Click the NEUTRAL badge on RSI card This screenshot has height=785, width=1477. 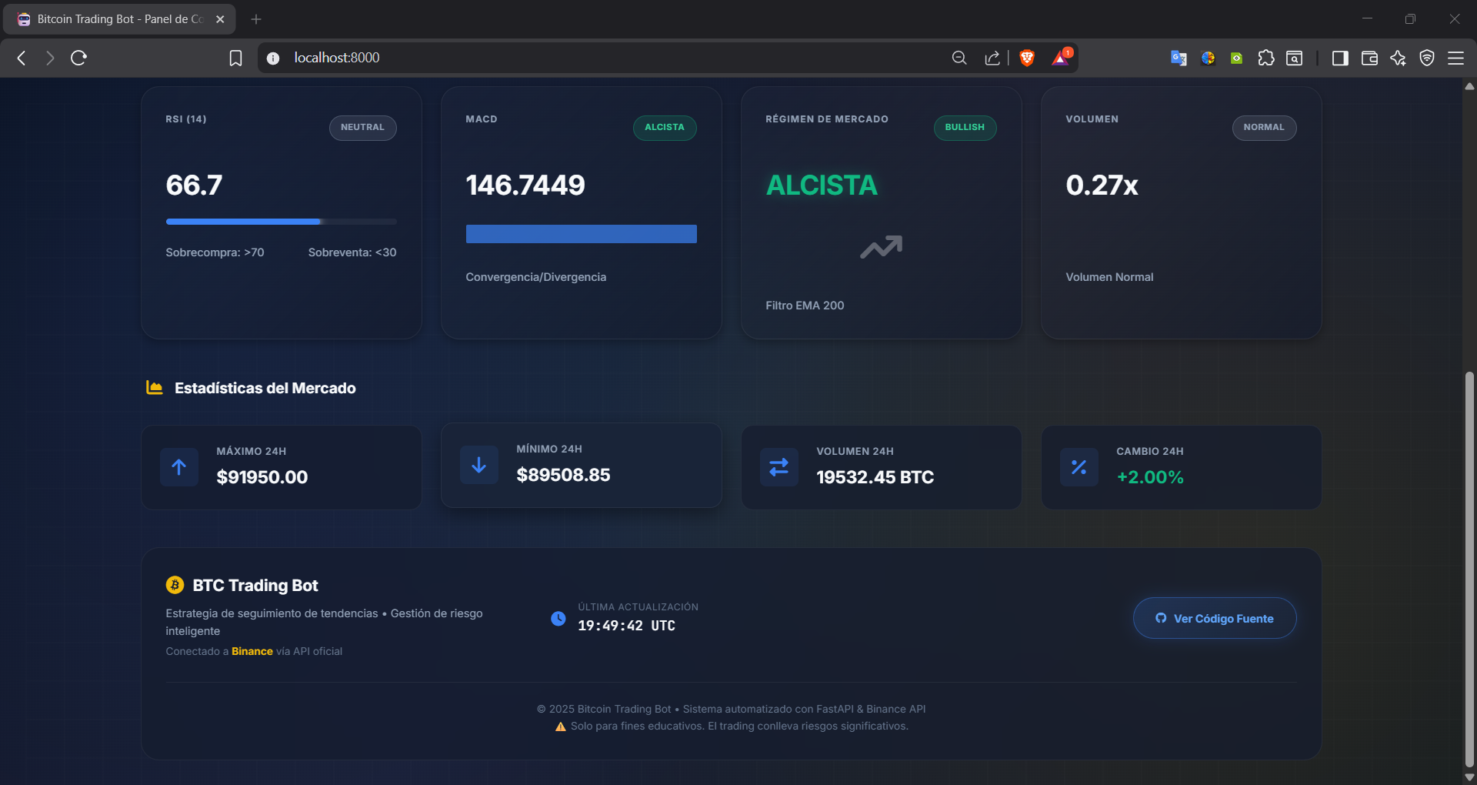pos(362,128)
